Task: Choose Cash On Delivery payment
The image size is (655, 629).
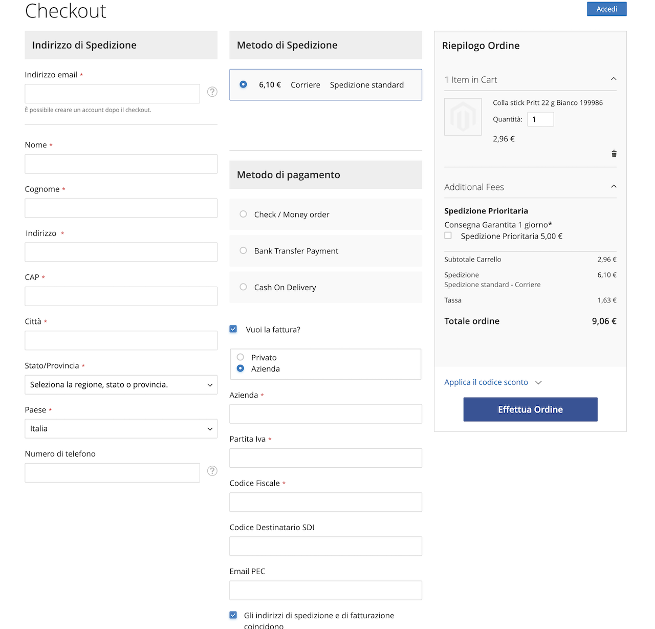Action: pyautogui.click(x=243, y=287)
